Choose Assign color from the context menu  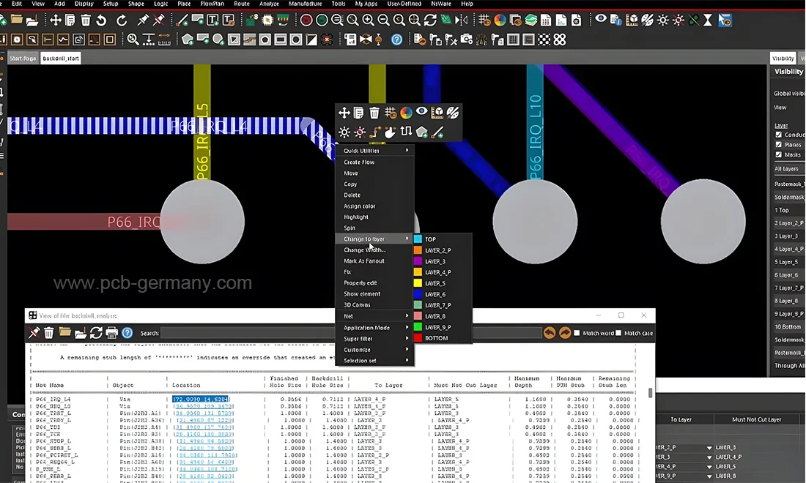(x=360, y=206)
